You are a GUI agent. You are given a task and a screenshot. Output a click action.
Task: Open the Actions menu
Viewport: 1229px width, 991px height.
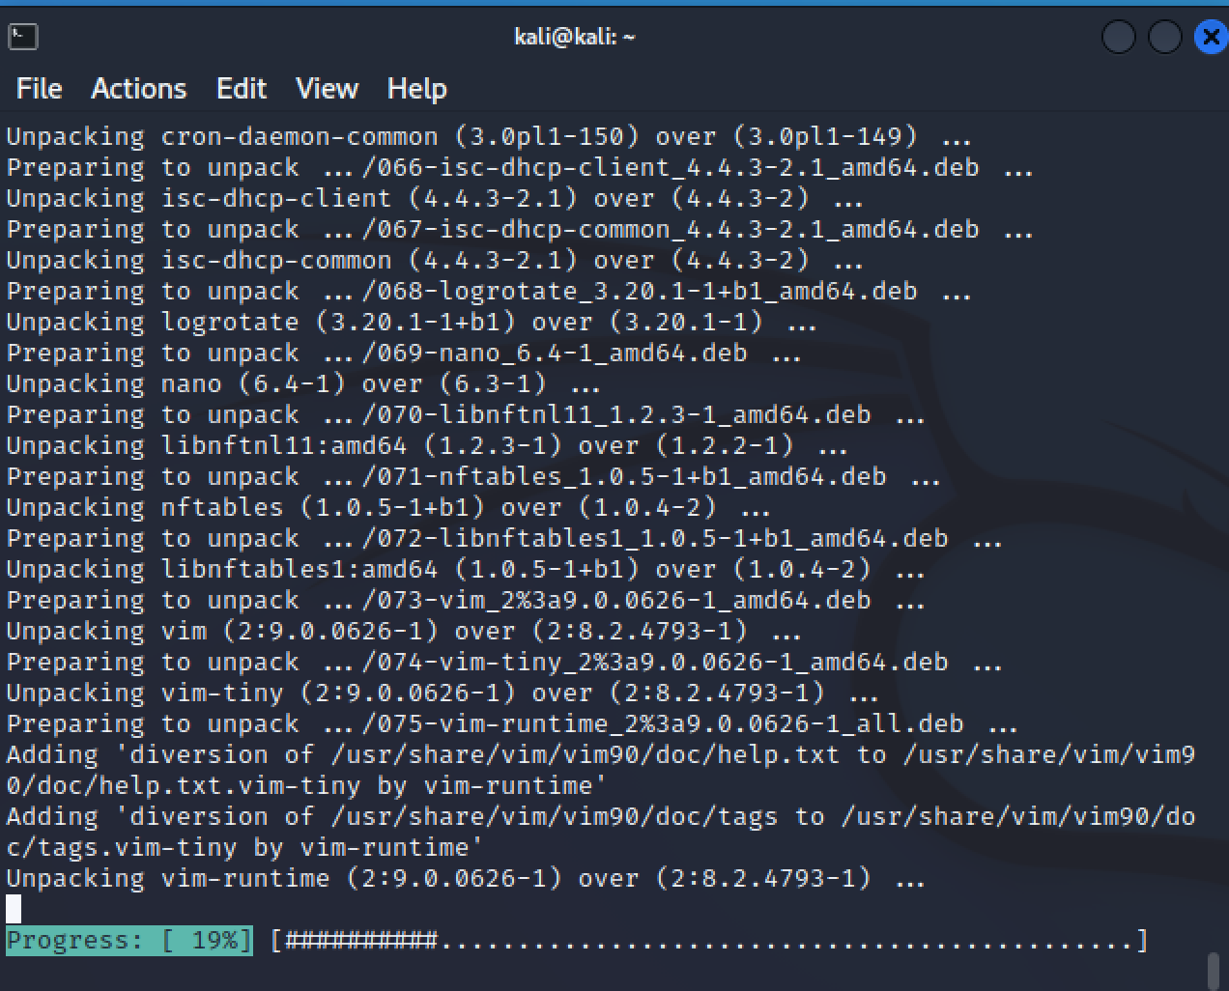(138, 89)
